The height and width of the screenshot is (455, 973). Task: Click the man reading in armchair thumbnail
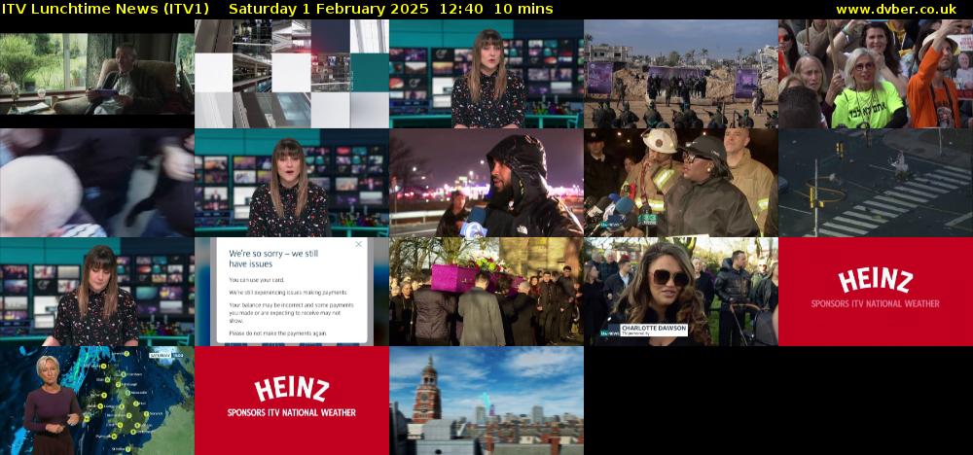pyautogui.click(x=96, y=74)
